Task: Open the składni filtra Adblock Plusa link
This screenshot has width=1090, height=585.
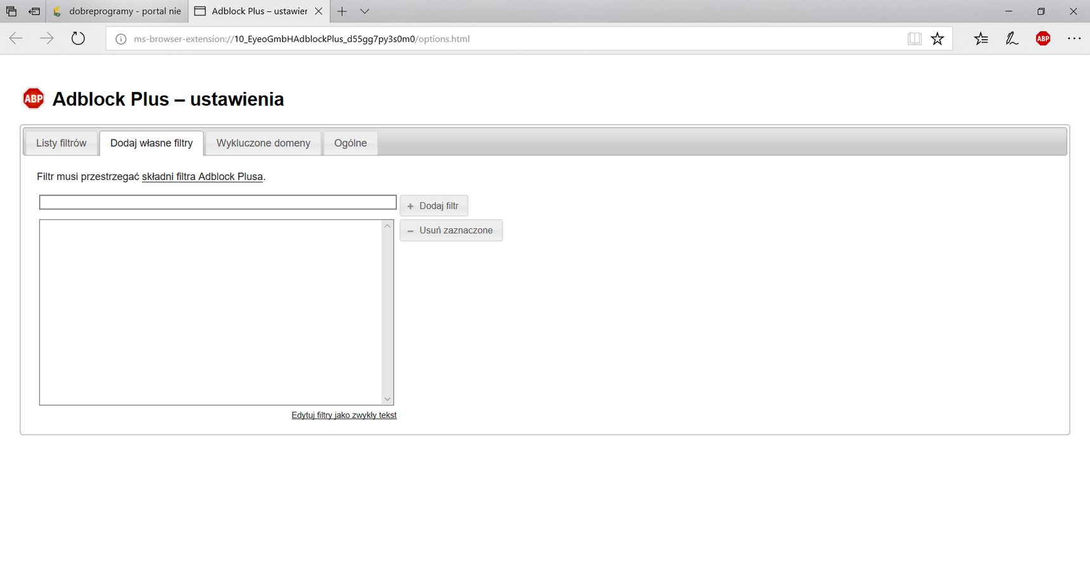Action: click(x=202, y=177)
